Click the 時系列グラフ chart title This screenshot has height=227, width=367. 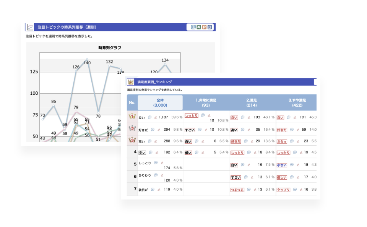click(x=110, y=48)
